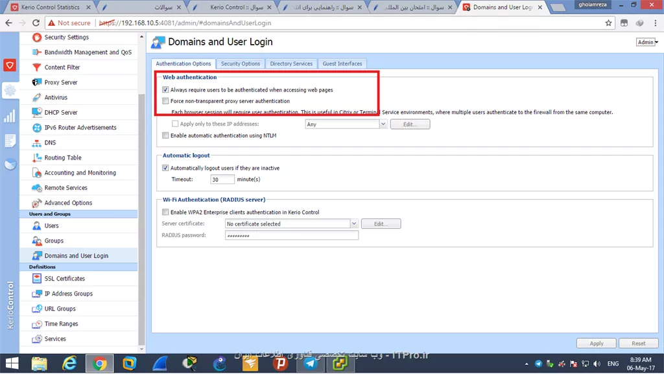Image resolution: width=664 pixels, height=374 pixels.
Task: Click the Groups icon in sidebar
Action: 37,240
